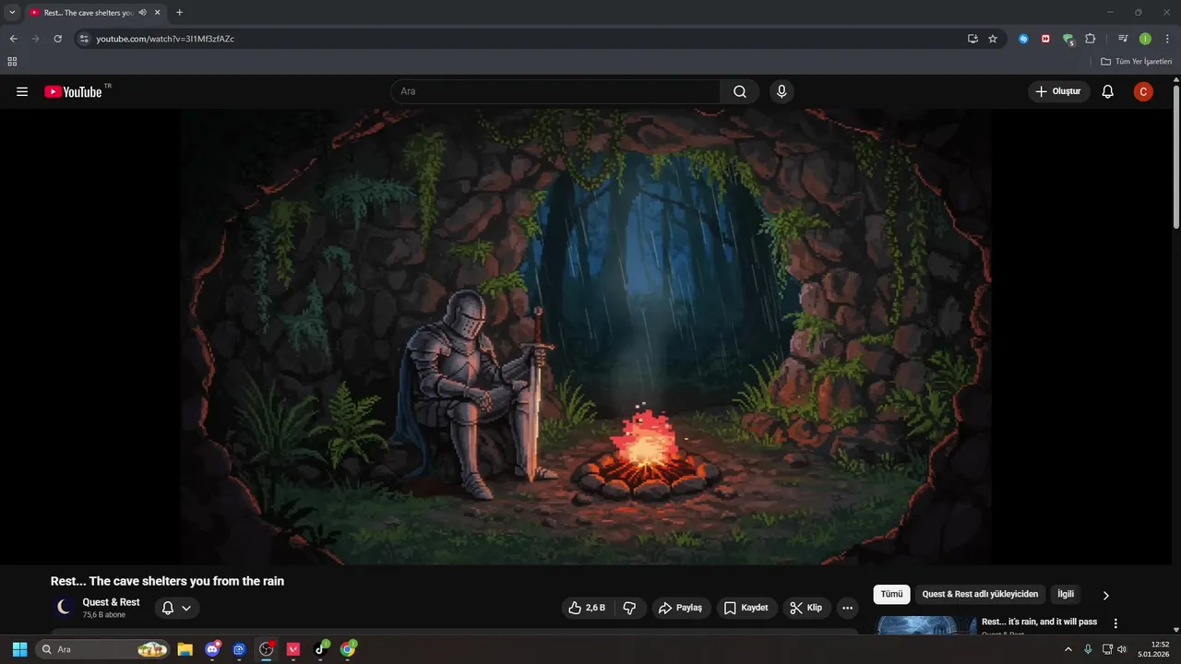Install app via the address bar install icon

(972, 39)
